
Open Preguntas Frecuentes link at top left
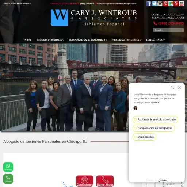tap(17, 4)
